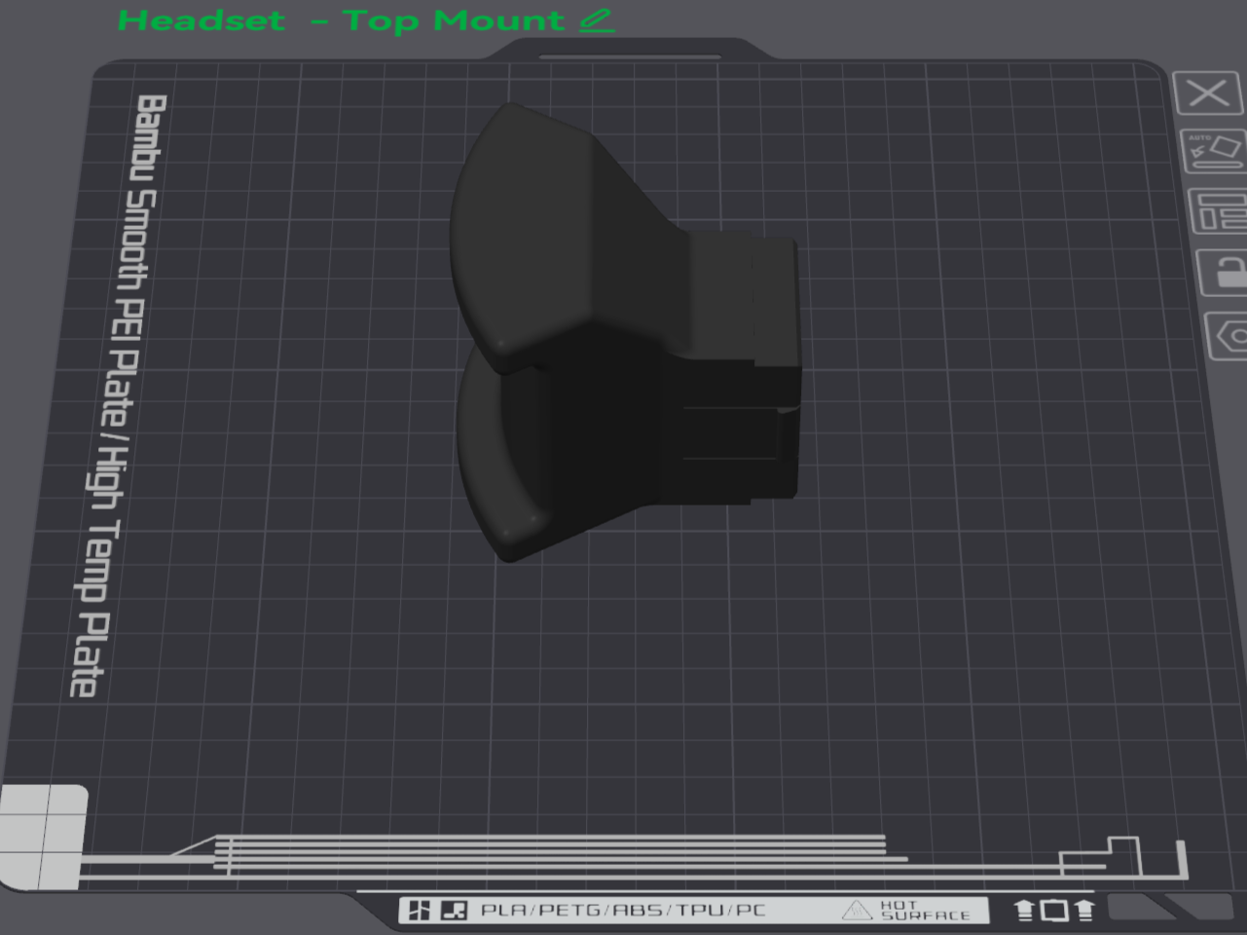Screen dimensions: 1247x935
Task: Auto-orient objects on this plate
Action: tap(1213, 152)
